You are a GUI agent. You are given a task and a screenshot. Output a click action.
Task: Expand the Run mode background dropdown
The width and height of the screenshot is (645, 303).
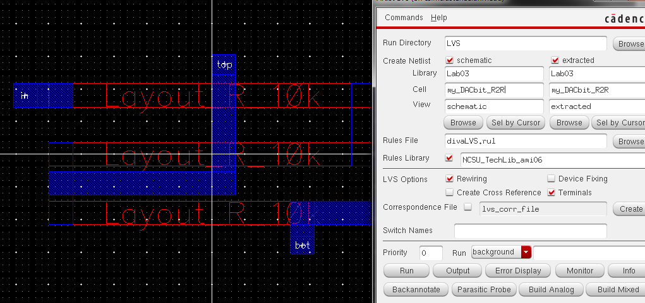pos(526,253)
